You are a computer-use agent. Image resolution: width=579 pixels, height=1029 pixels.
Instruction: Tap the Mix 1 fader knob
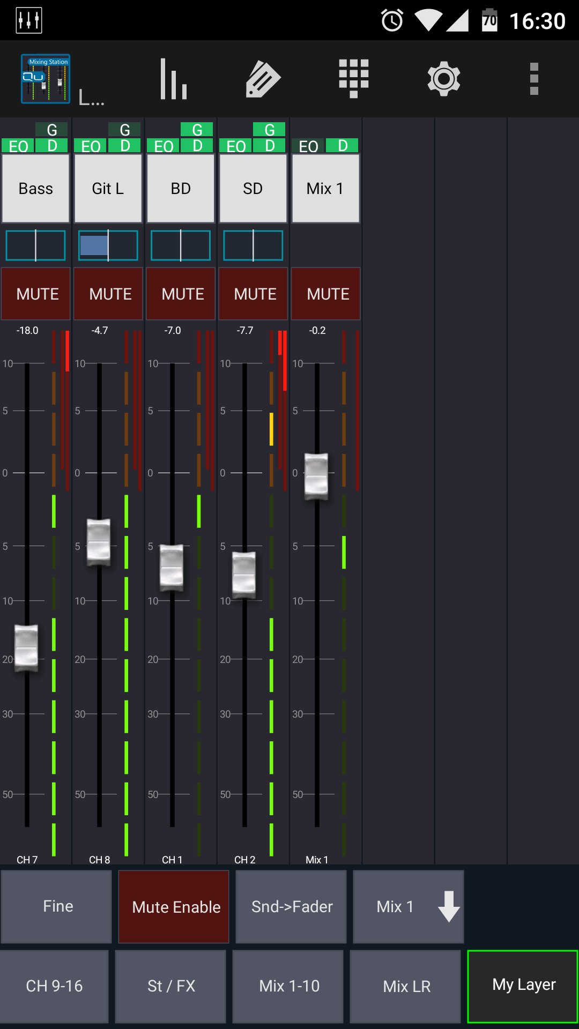316,476
